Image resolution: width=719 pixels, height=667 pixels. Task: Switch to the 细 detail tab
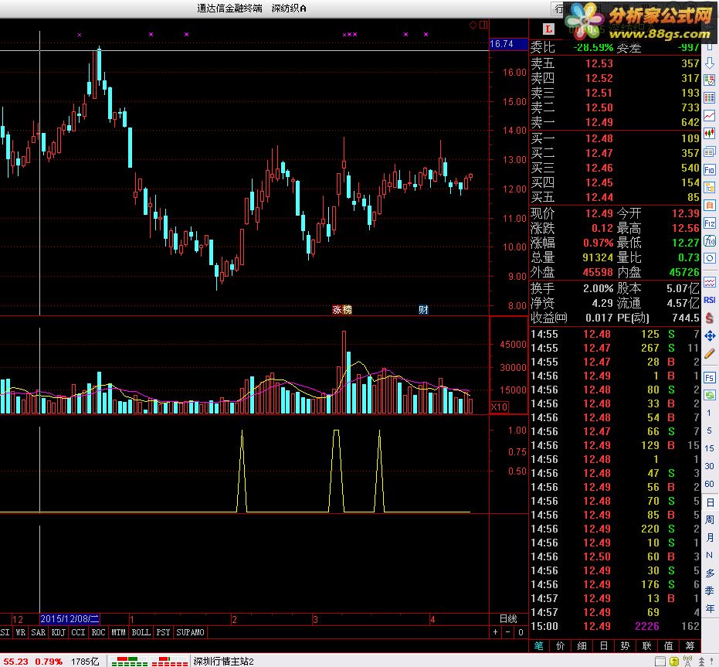tap(582, 646)
